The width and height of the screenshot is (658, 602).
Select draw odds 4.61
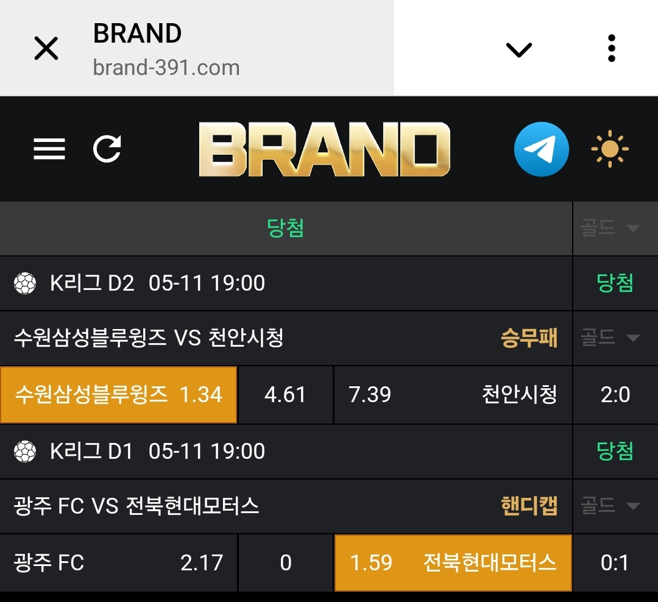285,395
